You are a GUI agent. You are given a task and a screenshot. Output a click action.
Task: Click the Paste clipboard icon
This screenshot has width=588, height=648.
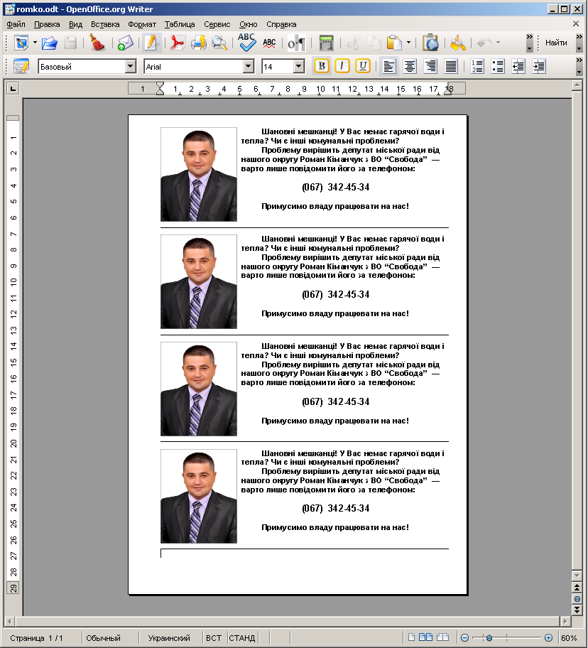pos(394,43)
